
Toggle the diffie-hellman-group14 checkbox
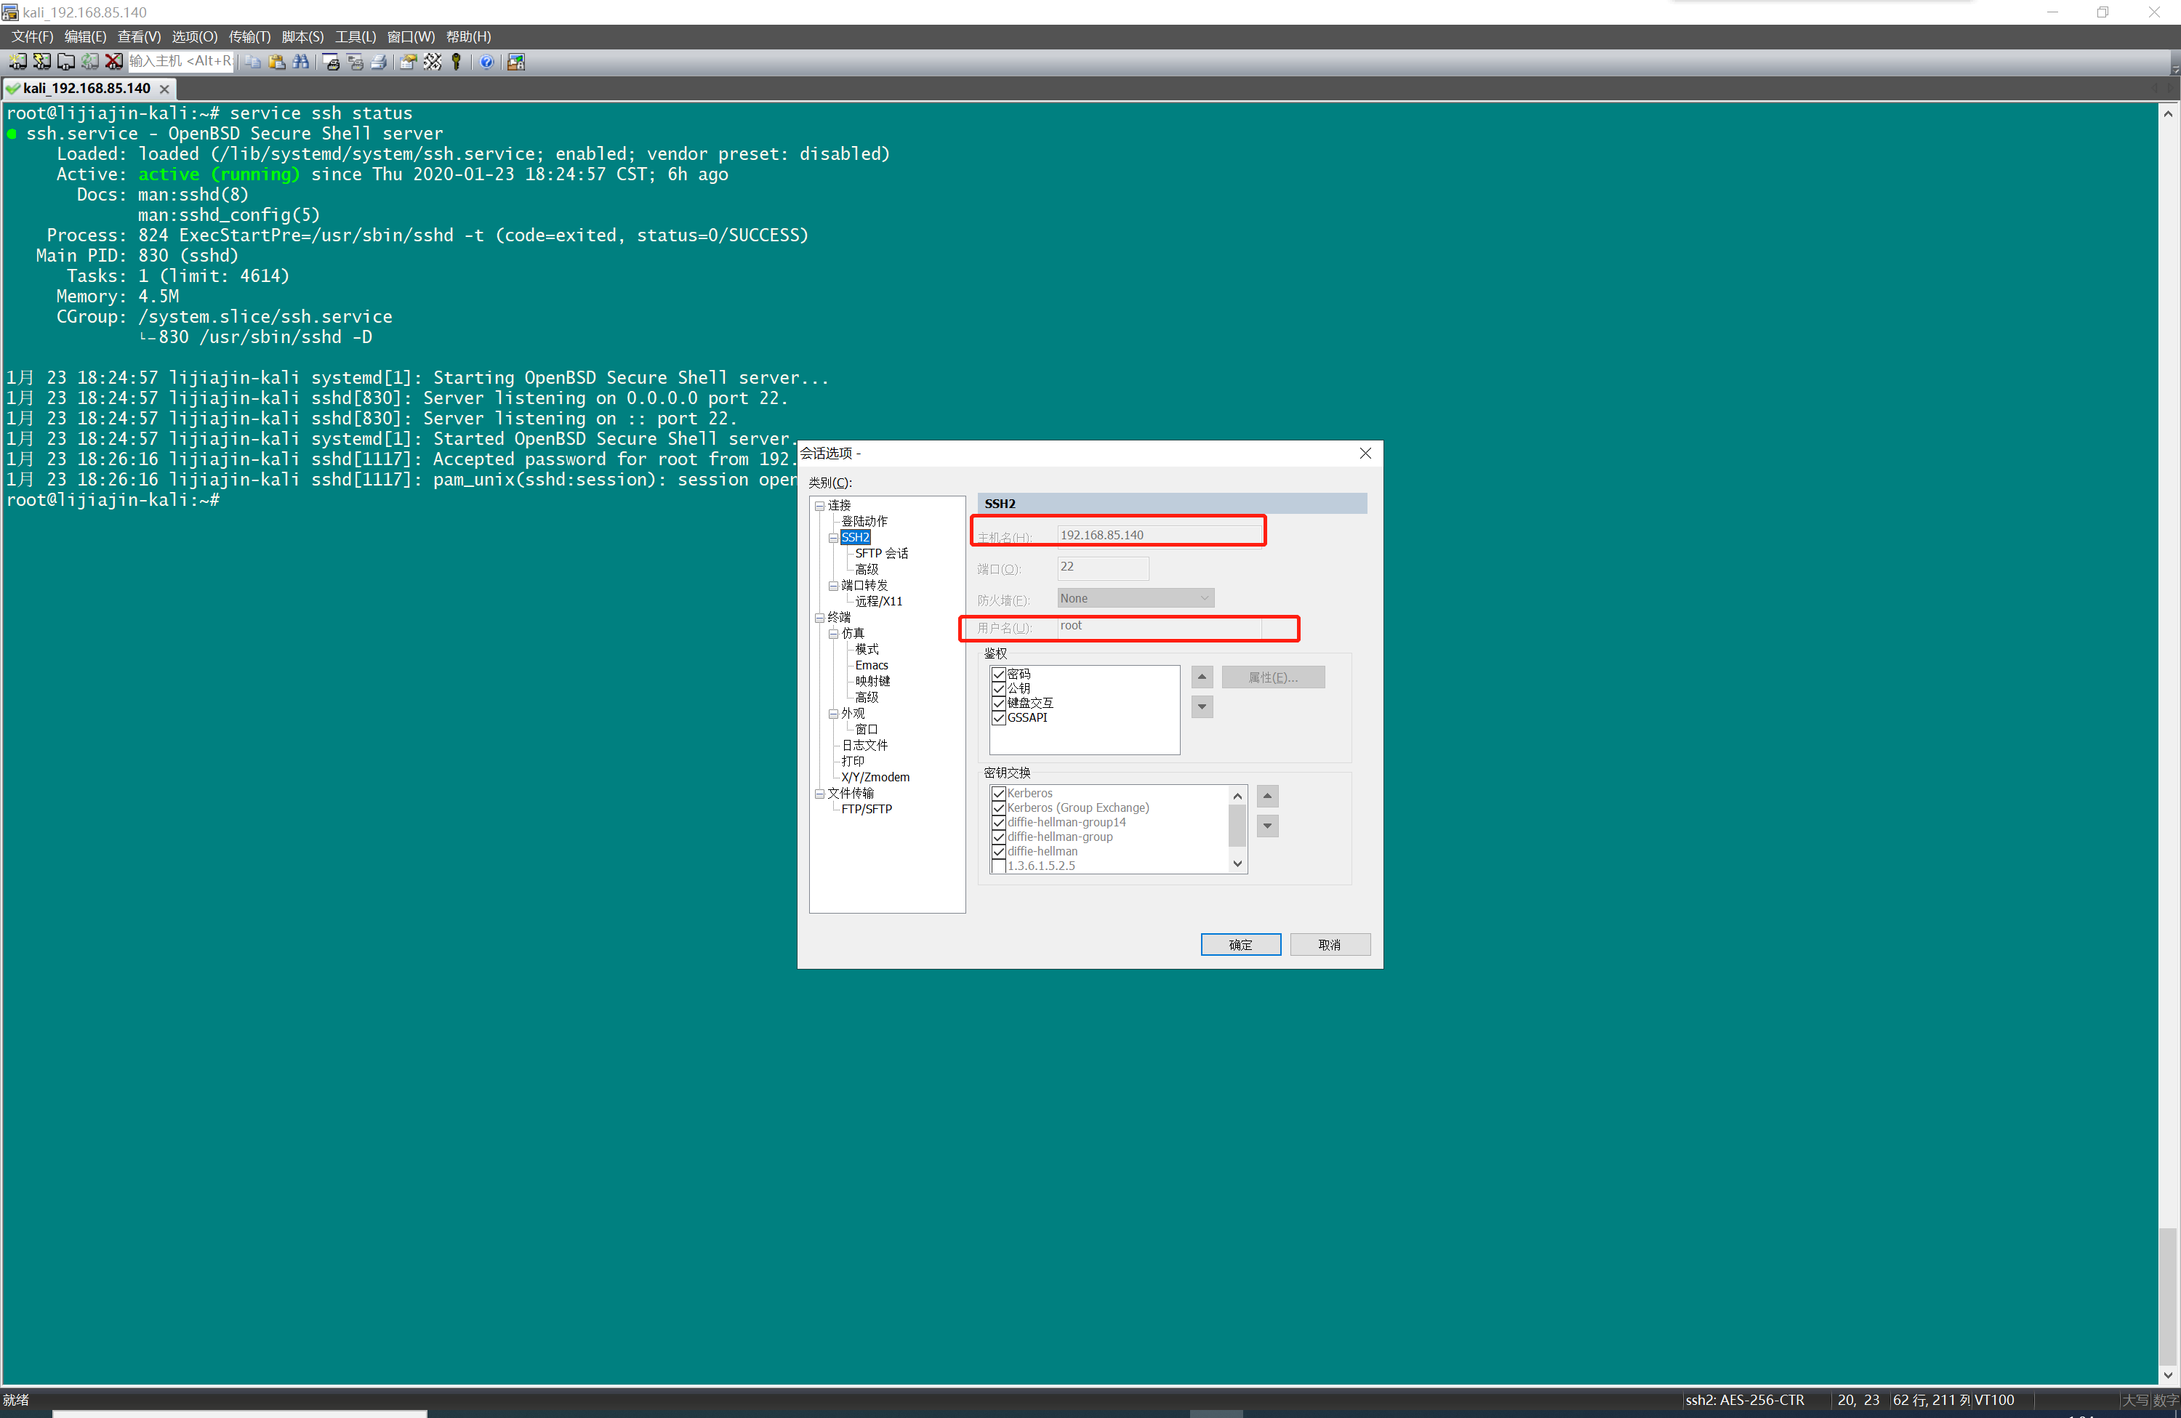(x=999, y=823)
